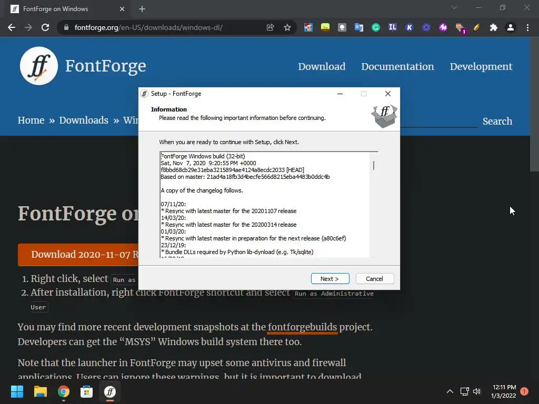
Task: Click the changelog scrollbar thumb in setup dialog
Action: click(x=374, y=166)
